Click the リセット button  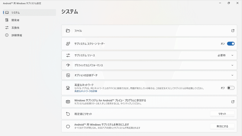point(222,114)
